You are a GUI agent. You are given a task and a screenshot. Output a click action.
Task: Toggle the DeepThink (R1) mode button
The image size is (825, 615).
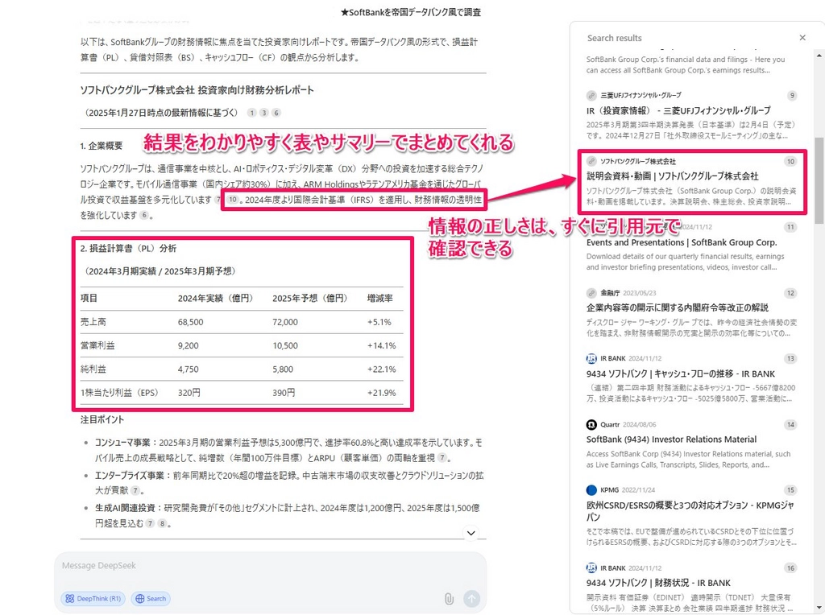tap(93, 598)
